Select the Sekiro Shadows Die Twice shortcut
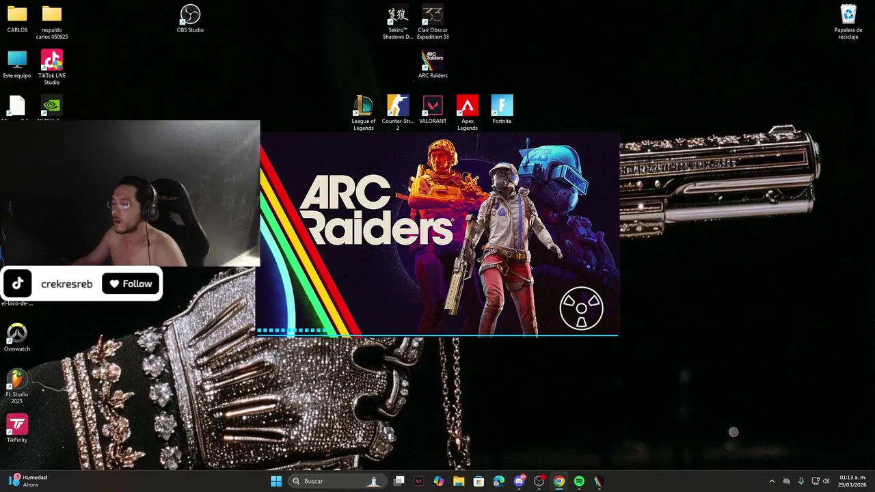The width and height of the screenshot is (875, 492). click(398, 22)
